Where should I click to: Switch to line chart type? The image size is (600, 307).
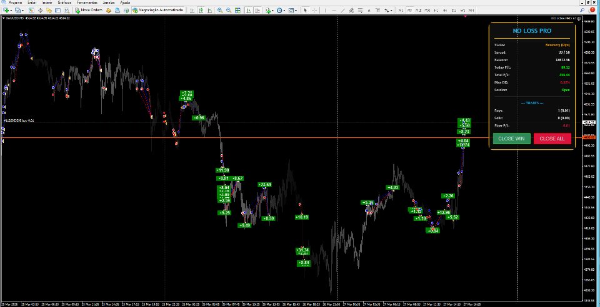pyautogui.click(x=209, y=11)
